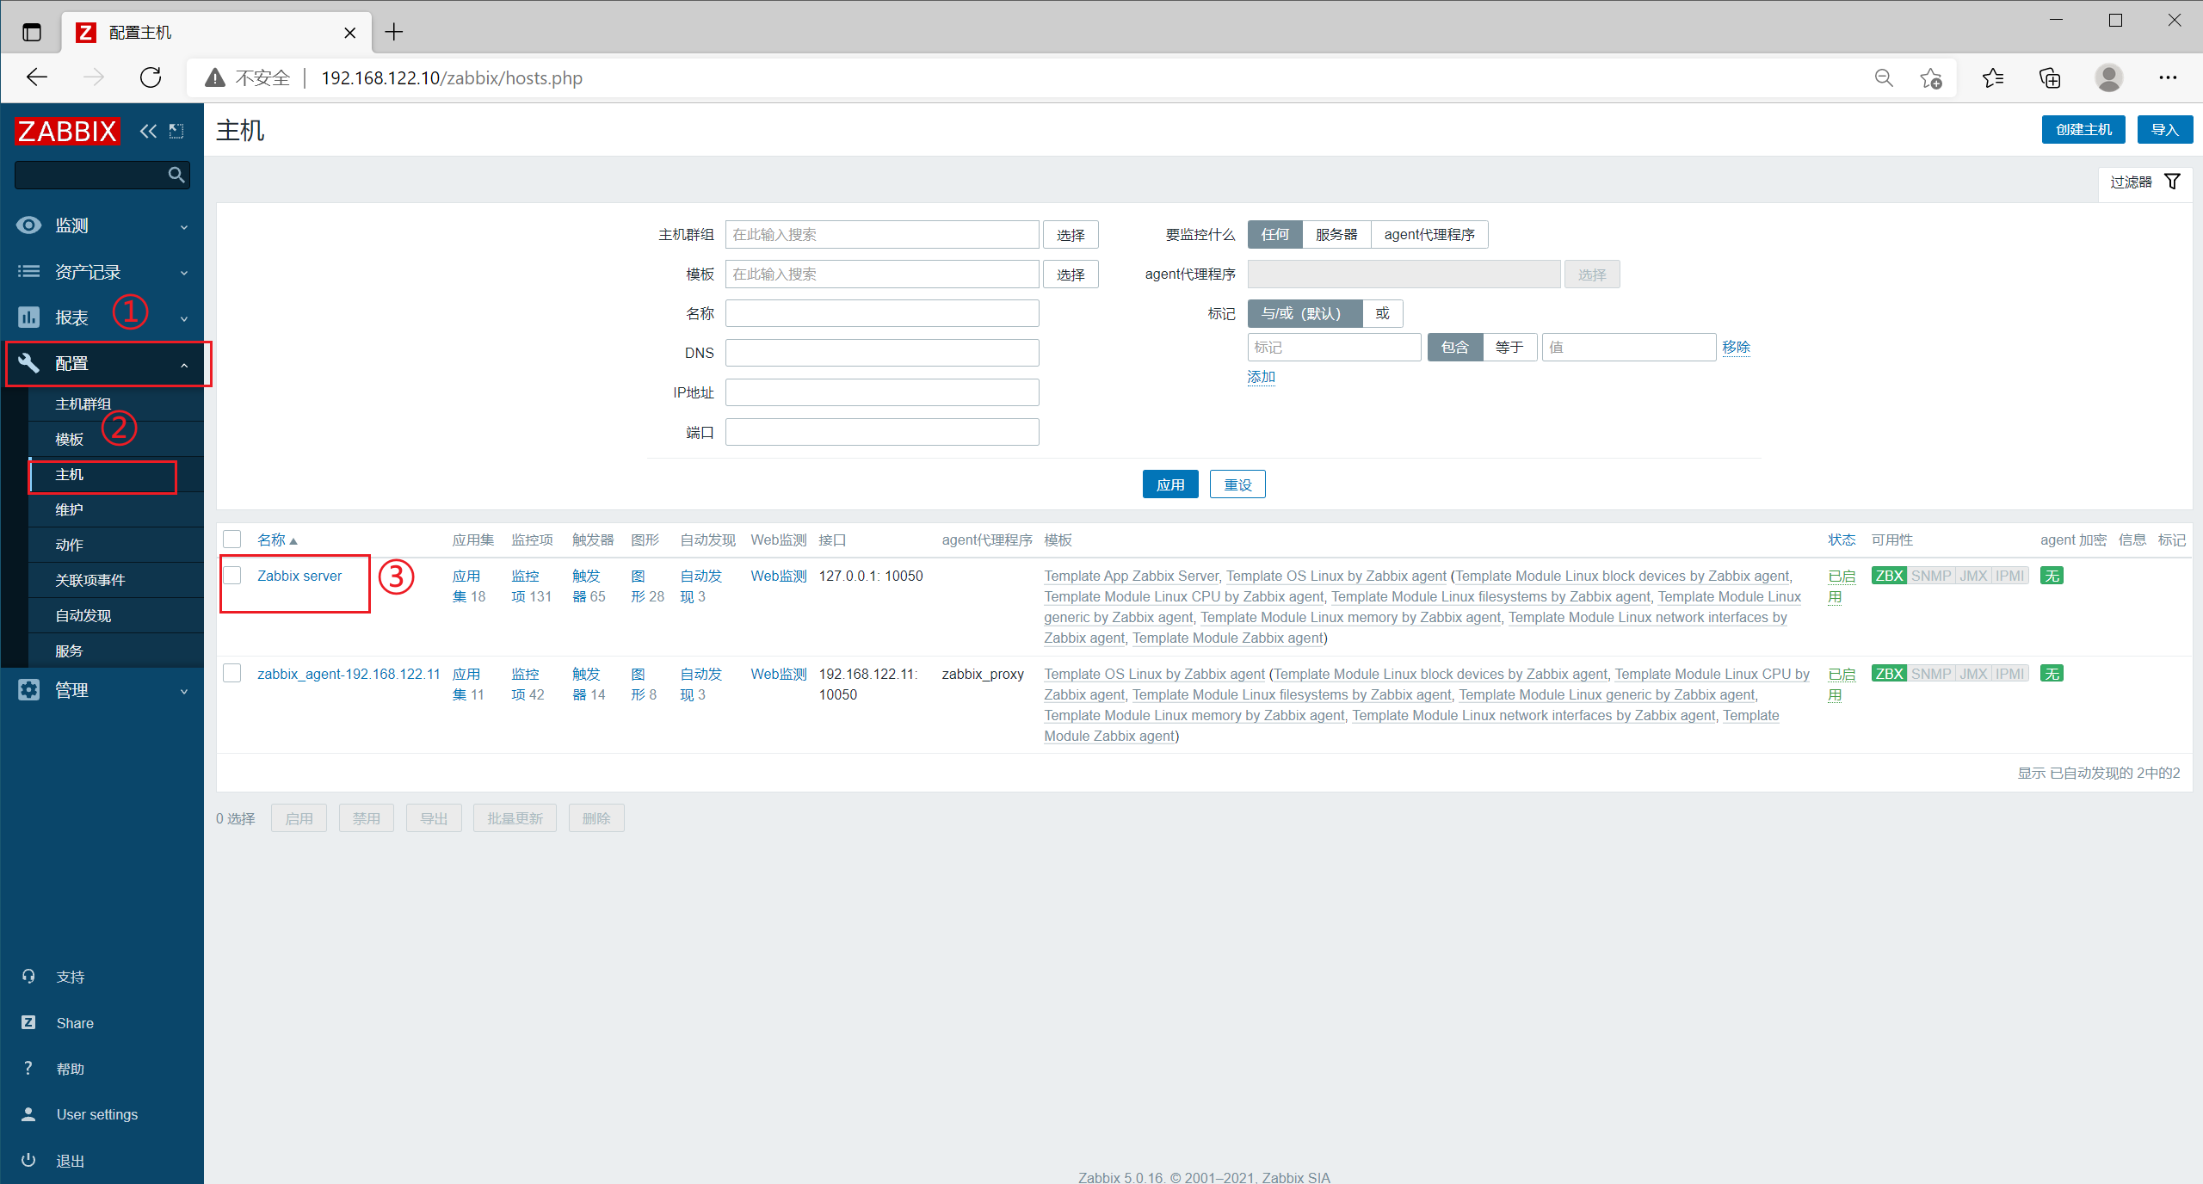Click the list icon for 资产记录

[28, 272]
